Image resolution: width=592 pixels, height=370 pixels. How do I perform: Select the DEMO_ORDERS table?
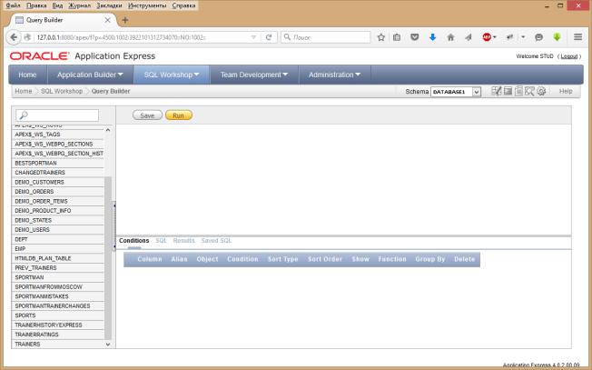pyautogui.click(x=58, y=192)
